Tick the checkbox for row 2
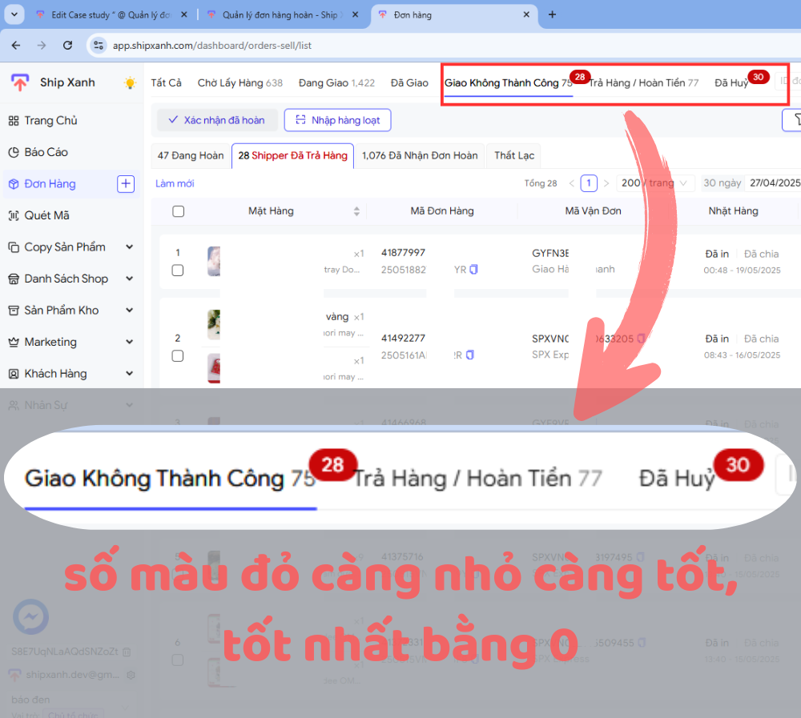The image size is (801, 718). pyautogui.click(x=178, y=356)
